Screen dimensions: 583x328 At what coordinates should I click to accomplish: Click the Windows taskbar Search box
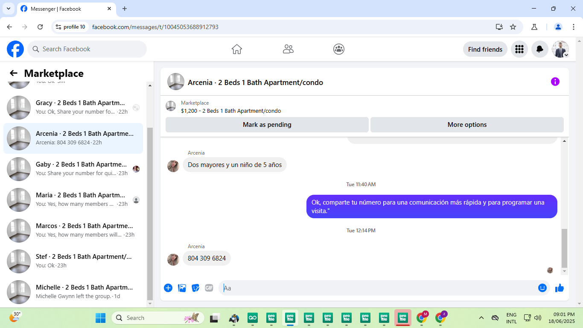158,318
